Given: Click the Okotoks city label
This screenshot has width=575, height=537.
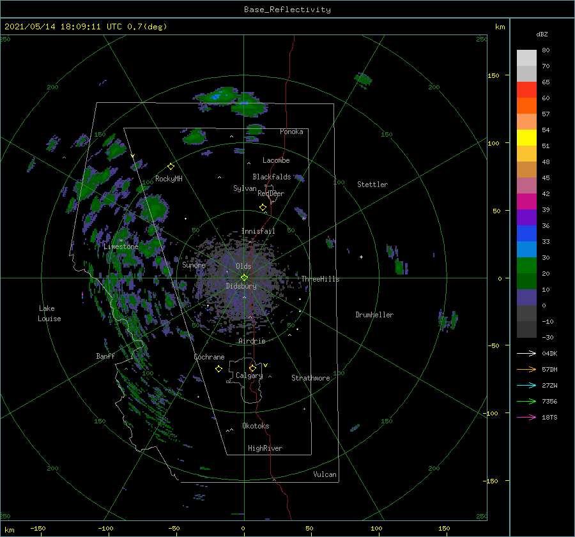Looking at the screenshot, I should click(256, 426).
